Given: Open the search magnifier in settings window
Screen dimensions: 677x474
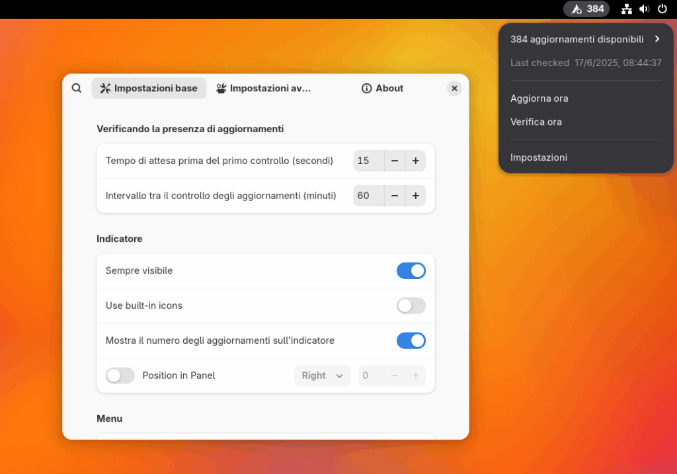Looking at the screenshot, I should [76, 87].
